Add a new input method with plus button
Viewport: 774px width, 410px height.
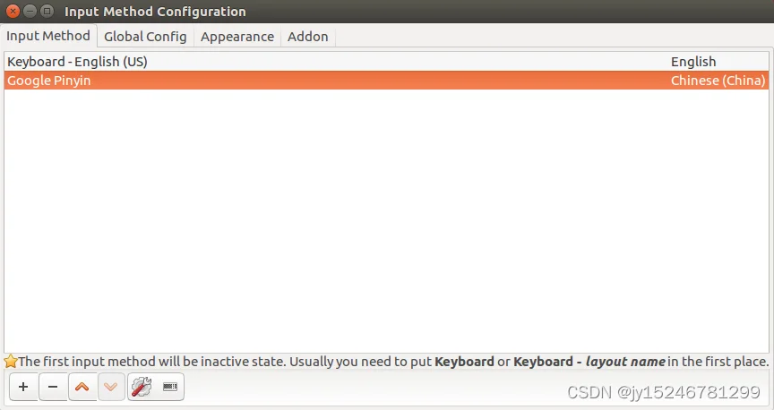23,387
